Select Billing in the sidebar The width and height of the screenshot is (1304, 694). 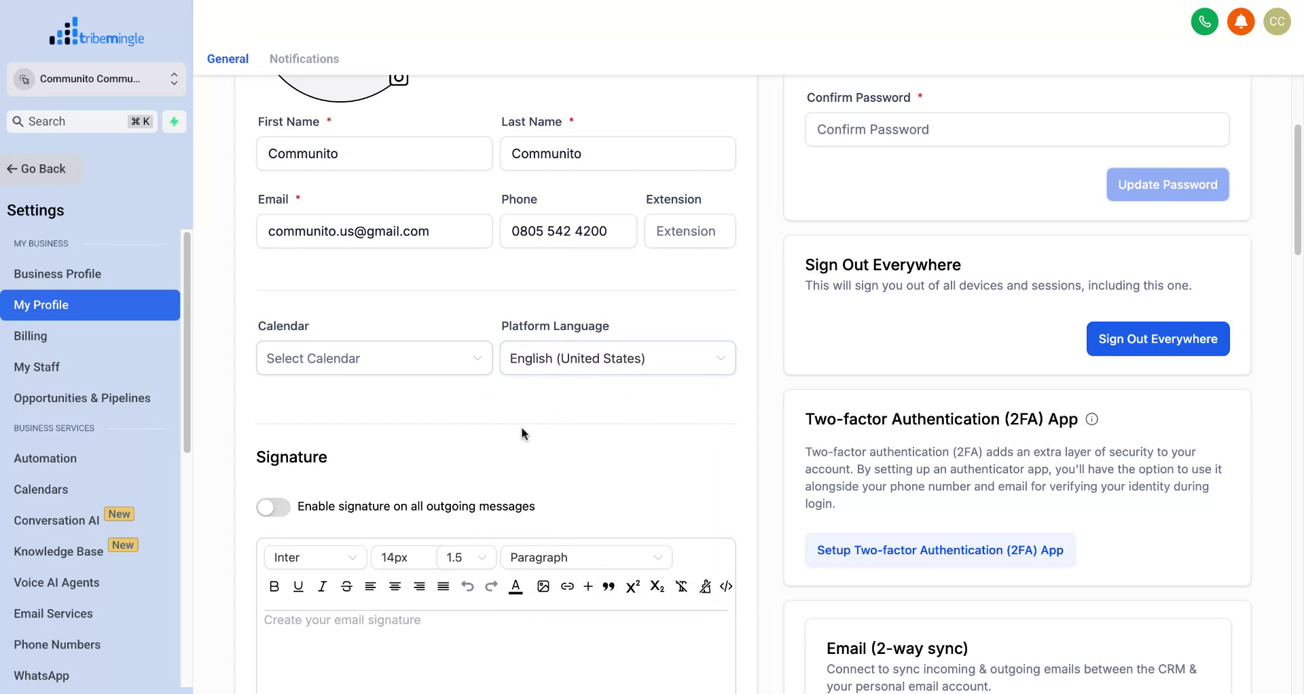click(30, 335)
